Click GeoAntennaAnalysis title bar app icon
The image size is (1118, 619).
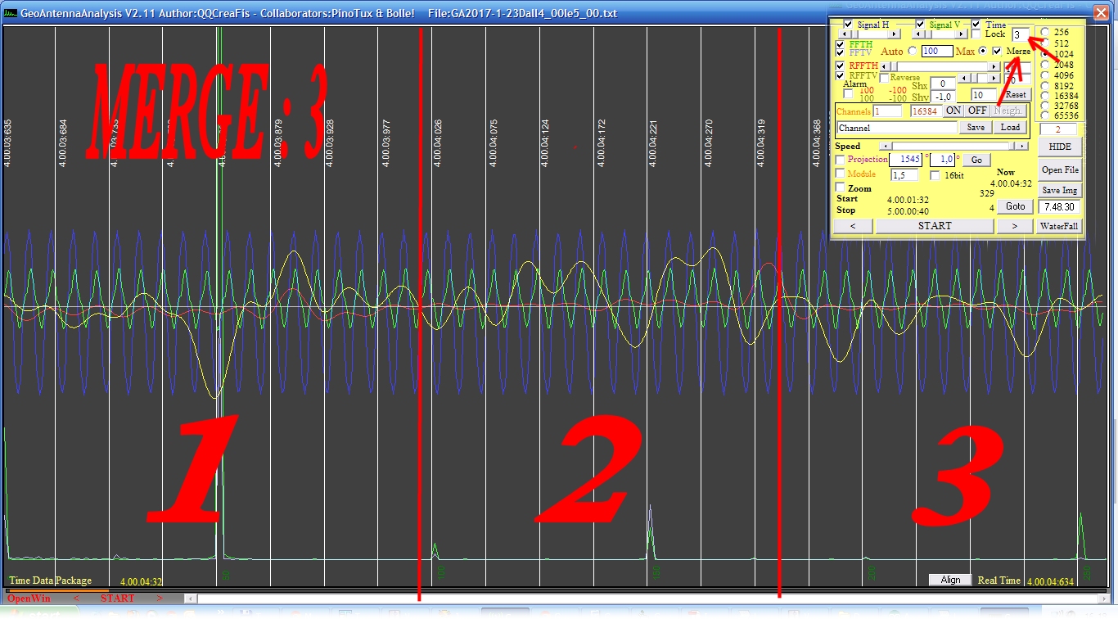(x=9, y=13)
